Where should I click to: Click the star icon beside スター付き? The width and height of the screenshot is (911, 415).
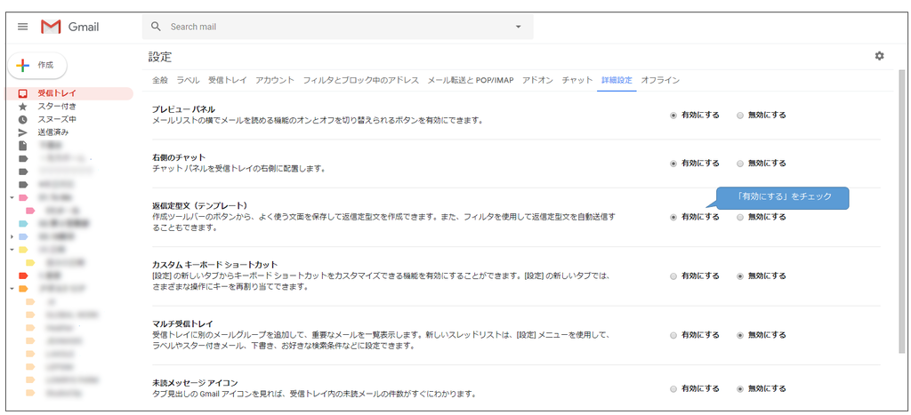pos(22,107)
